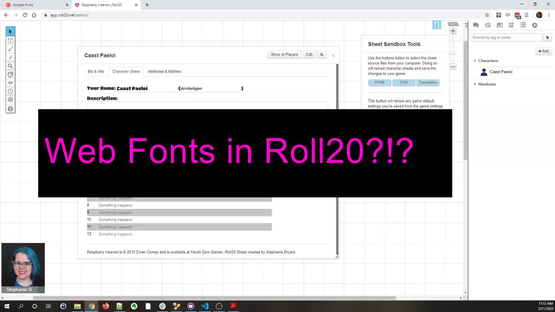Bookmark this page with star icon
555x312 pixels.
tap(487, 15)
